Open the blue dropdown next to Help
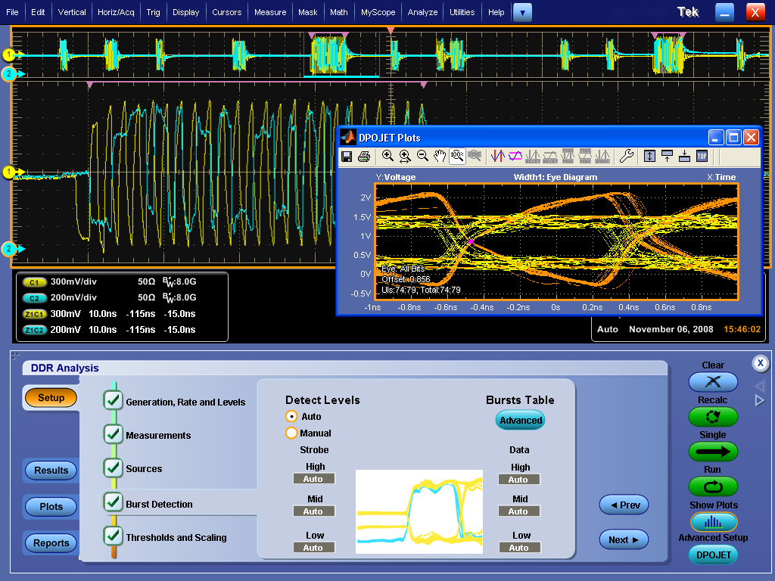This screenshot has height=581, width=775. coord(522,12)
